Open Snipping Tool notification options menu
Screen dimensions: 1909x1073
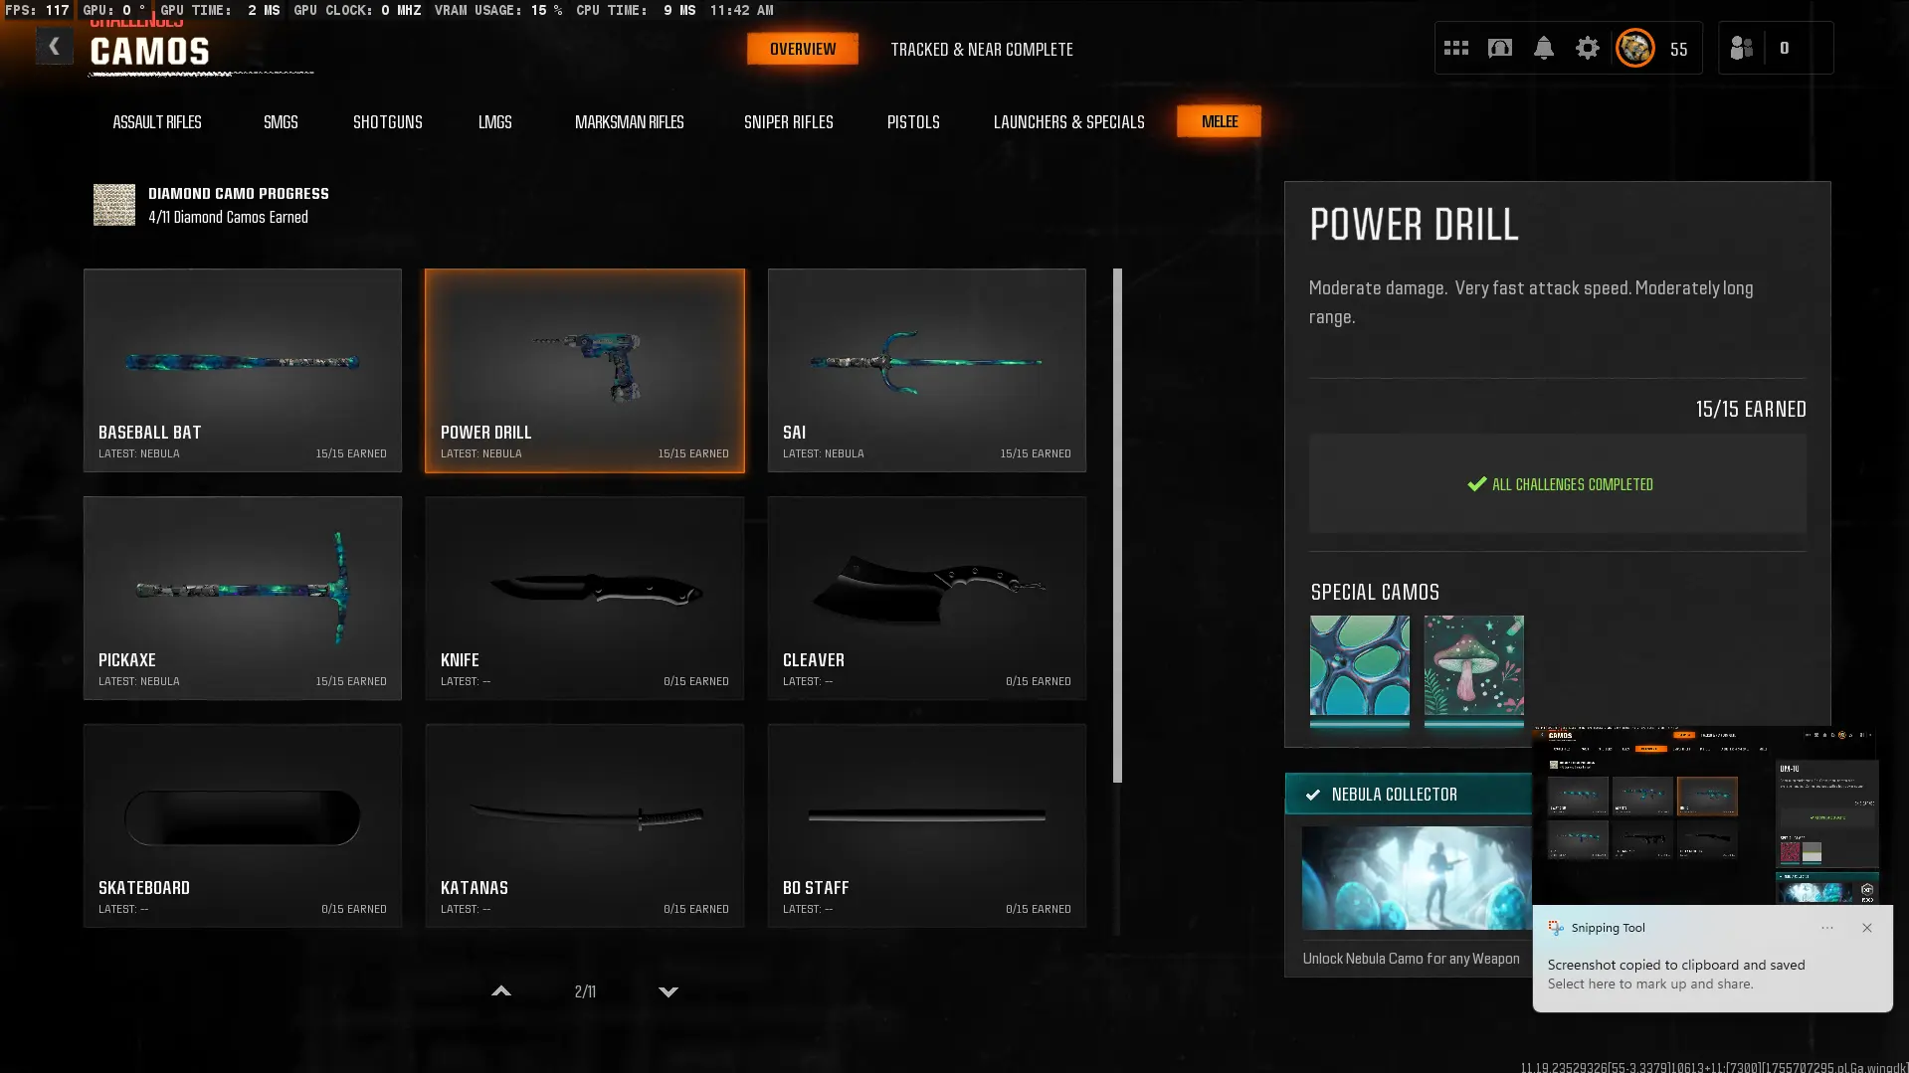1827,928
